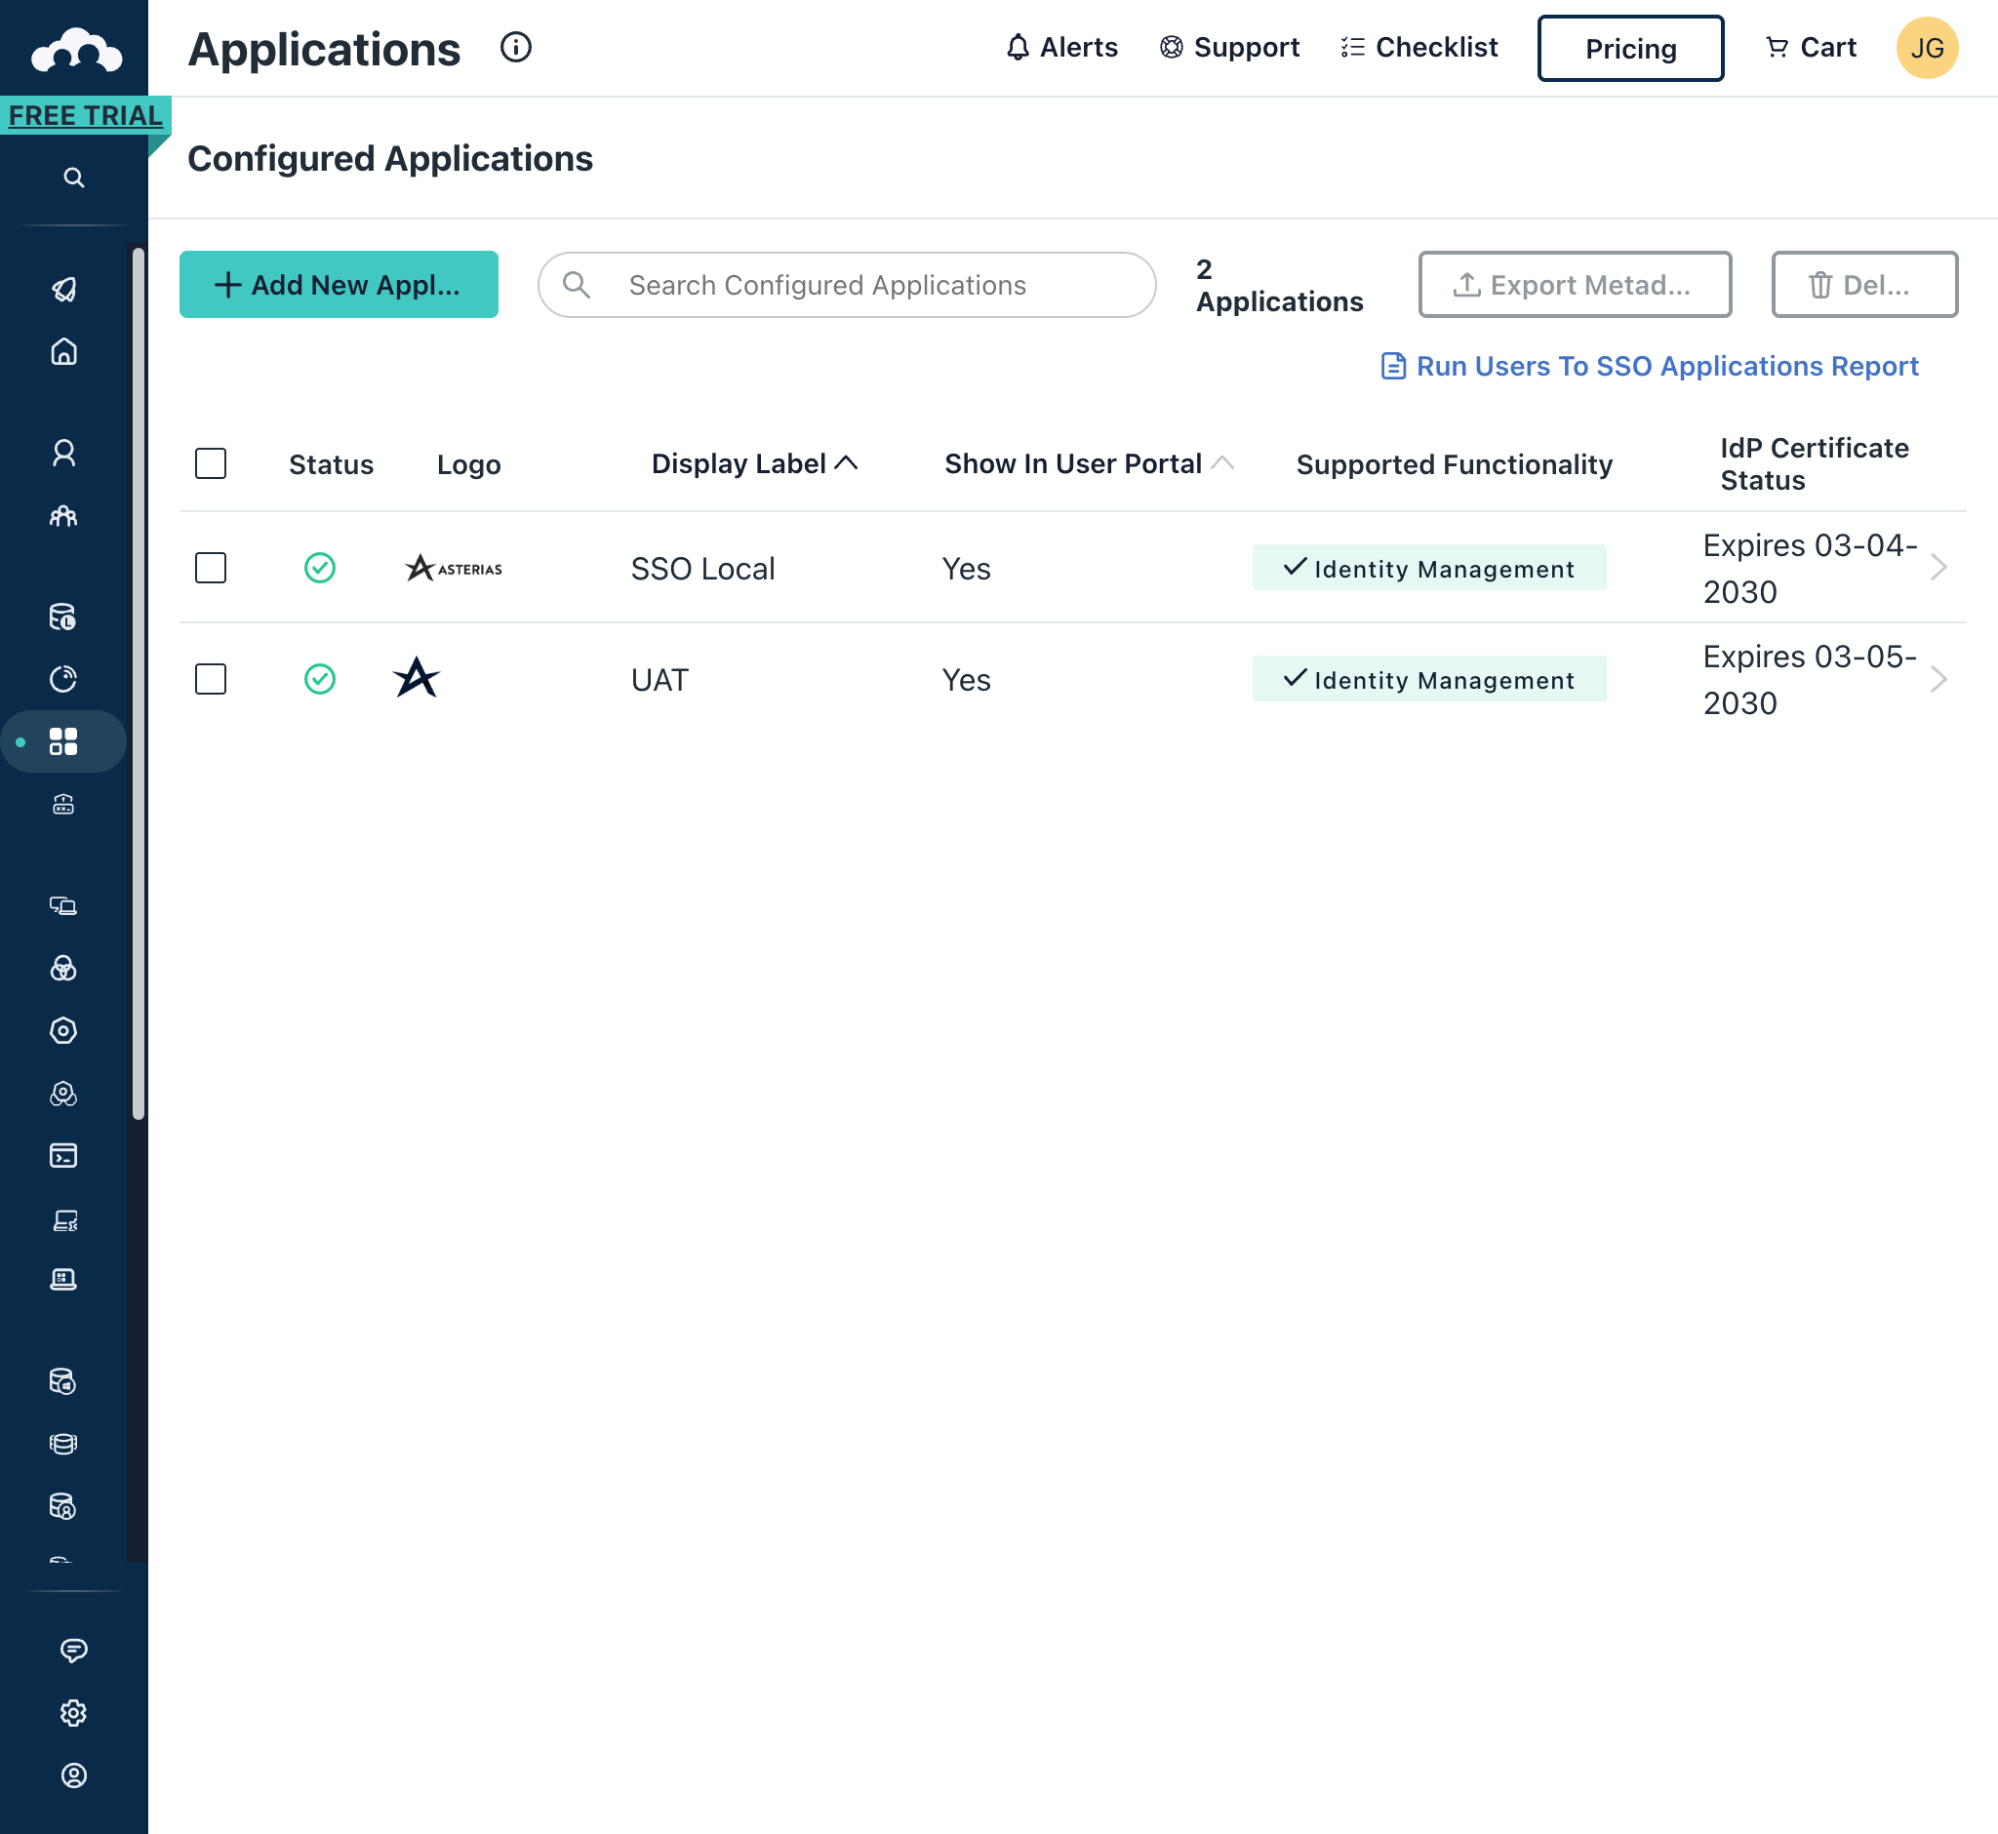Open the Settings gear in sidebar

[x=73, y=1713]
